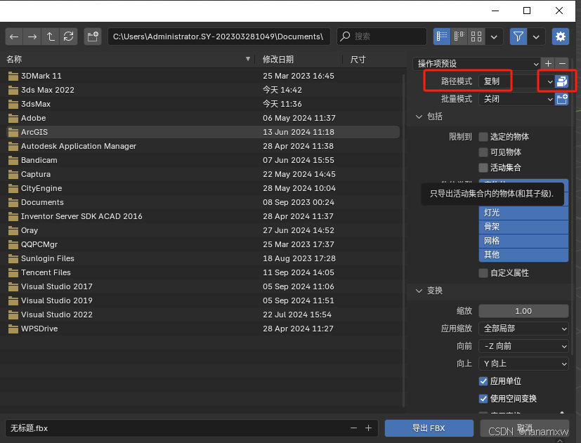Select the 3ds Max 2022 folder

[x=203, y=90]
